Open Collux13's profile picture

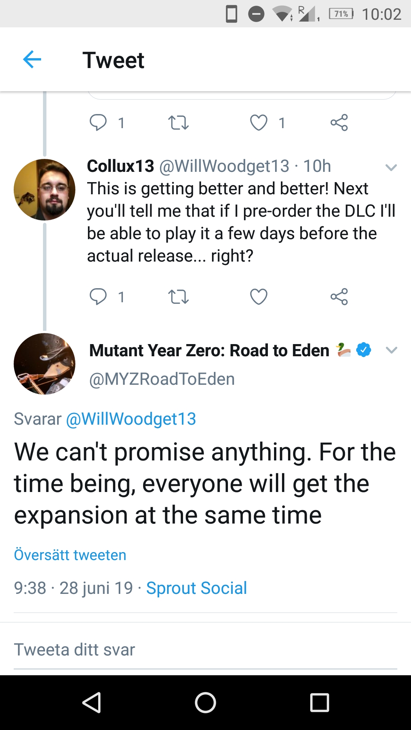pos(45,190)
